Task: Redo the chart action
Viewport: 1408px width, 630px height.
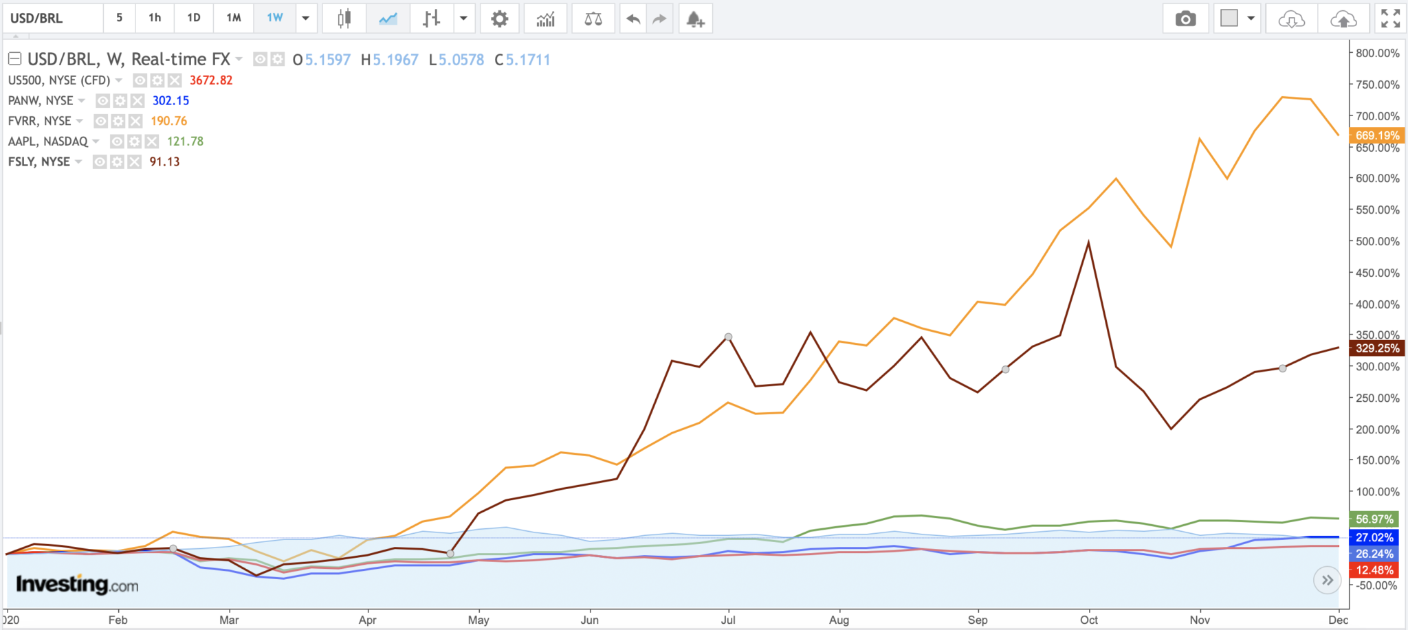Action: click(659, 19)
